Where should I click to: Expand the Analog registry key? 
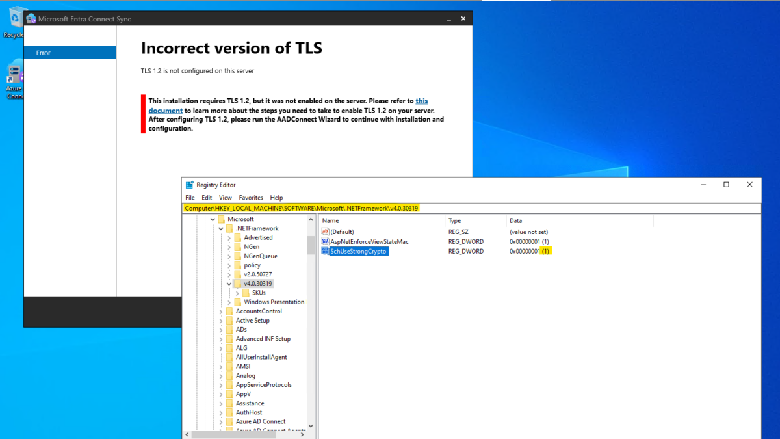[x=221, y=376]
